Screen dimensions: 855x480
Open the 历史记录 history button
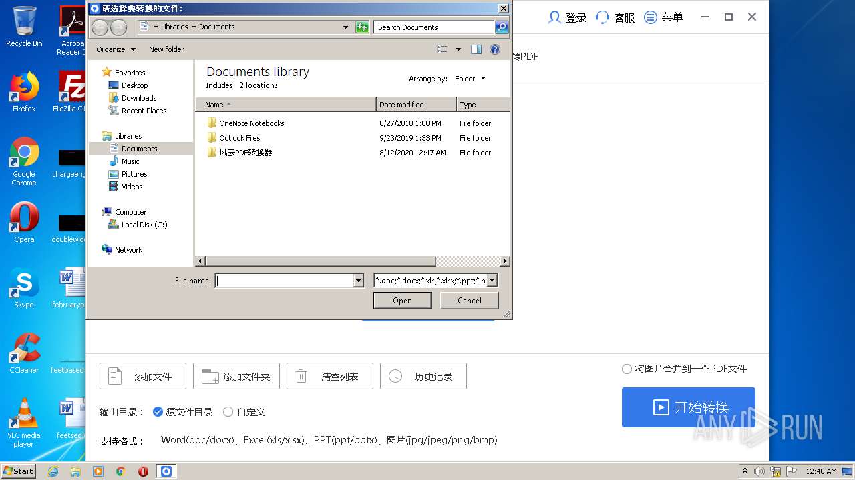click(423, 376)
